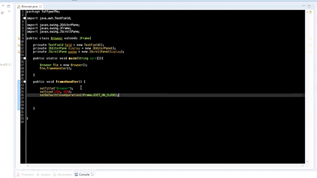
Task: Click line number 28 in the gutter
Action: (x=22, y=102)
